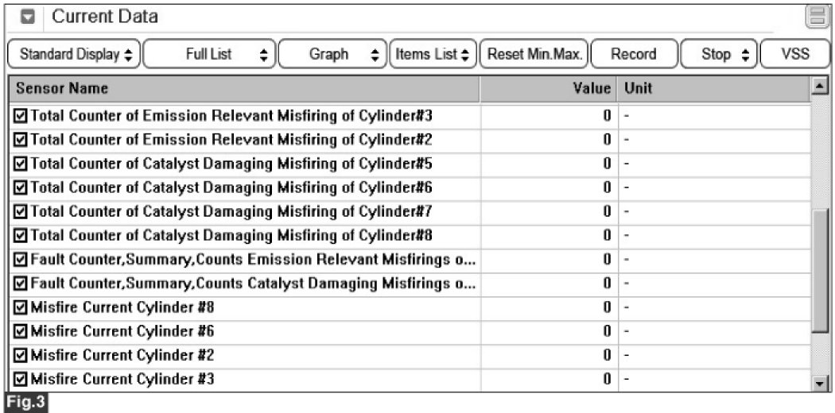The width and height of the screenshot is (835, 413).
Task: Toggle checkbox for Emission Relevant Misfiring Cylinder#3
Action: tap(21, 117)
